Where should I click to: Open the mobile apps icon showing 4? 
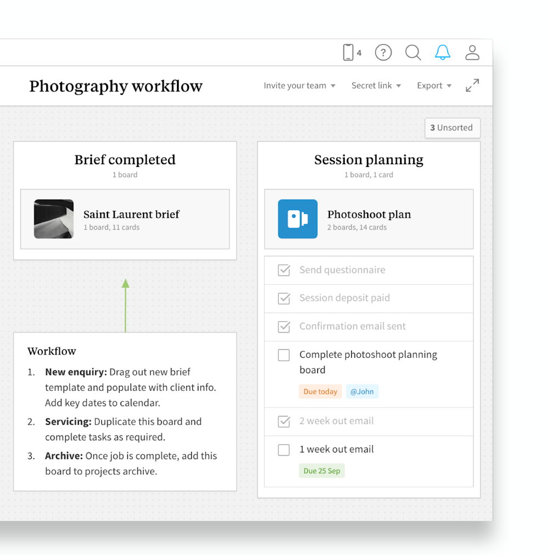[x=350, y=53]
